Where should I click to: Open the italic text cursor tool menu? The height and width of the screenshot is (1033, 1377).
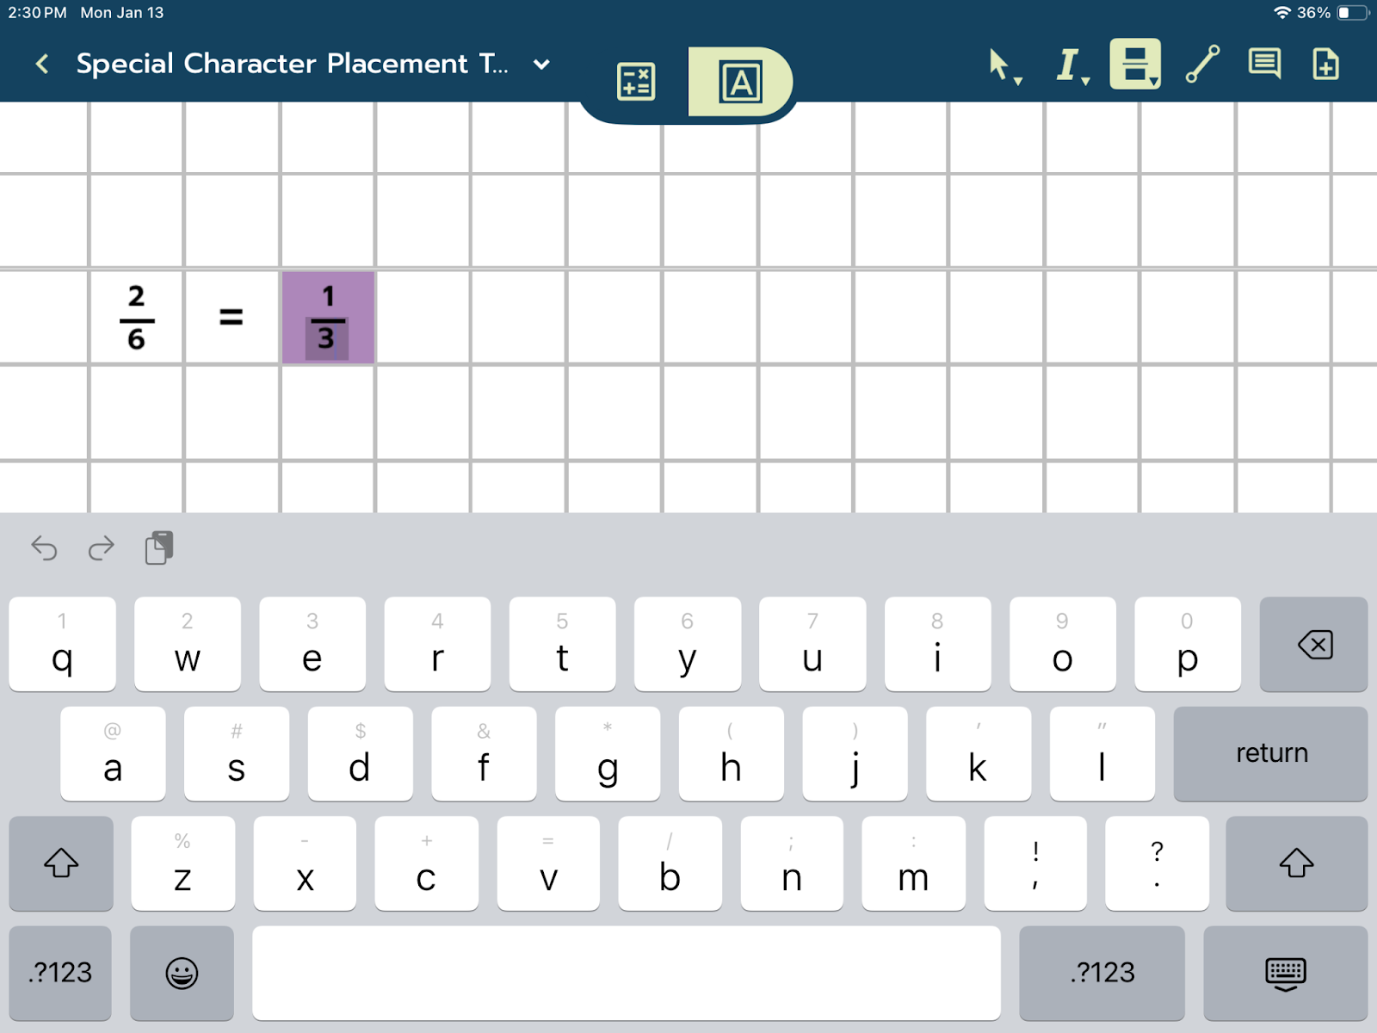point(1070,65)
